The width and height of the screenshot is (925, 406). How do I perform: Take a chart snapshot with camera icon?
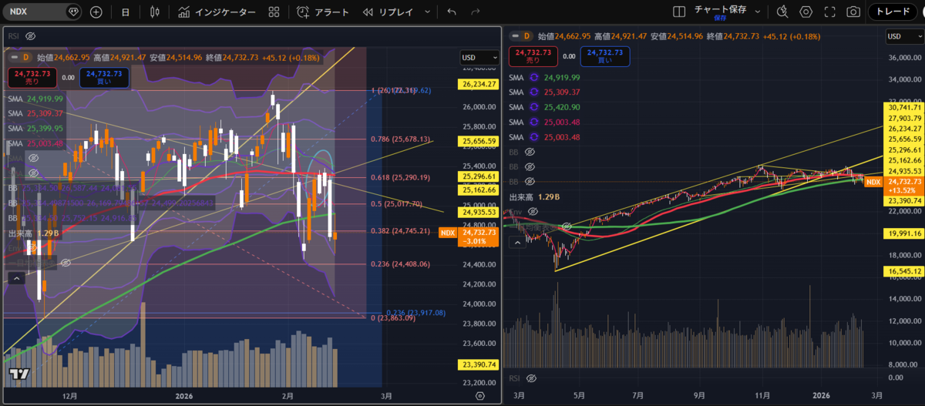click(x=853, y=12)
